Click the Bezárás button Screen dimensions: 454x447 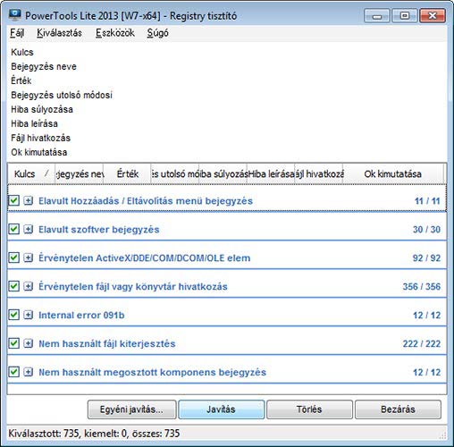click(x=398, y=409)
